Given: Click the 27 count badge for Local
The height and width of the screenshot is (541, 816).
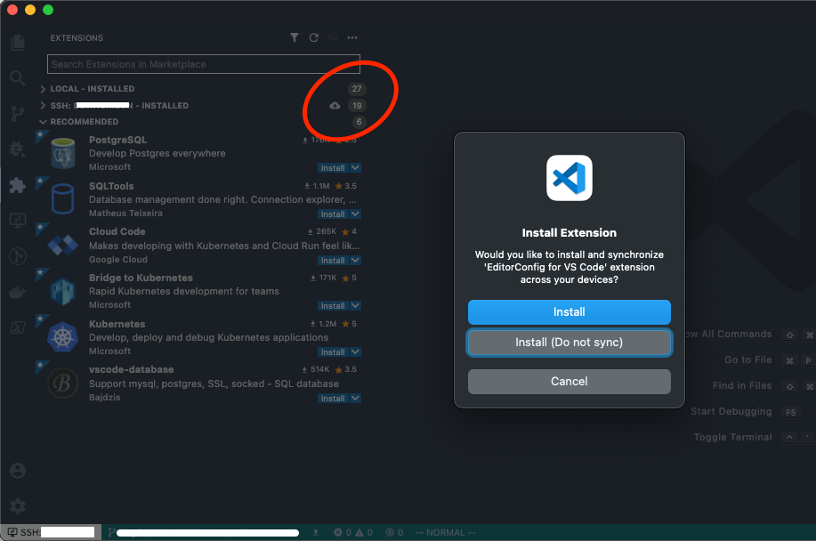Looking at the screenshot, I should 357,89.
